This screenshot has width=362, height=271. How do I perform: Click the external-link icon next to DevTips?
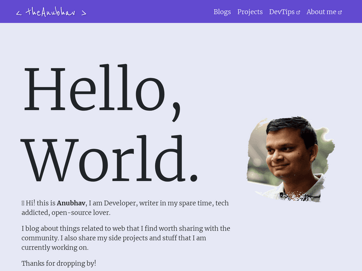298,13
